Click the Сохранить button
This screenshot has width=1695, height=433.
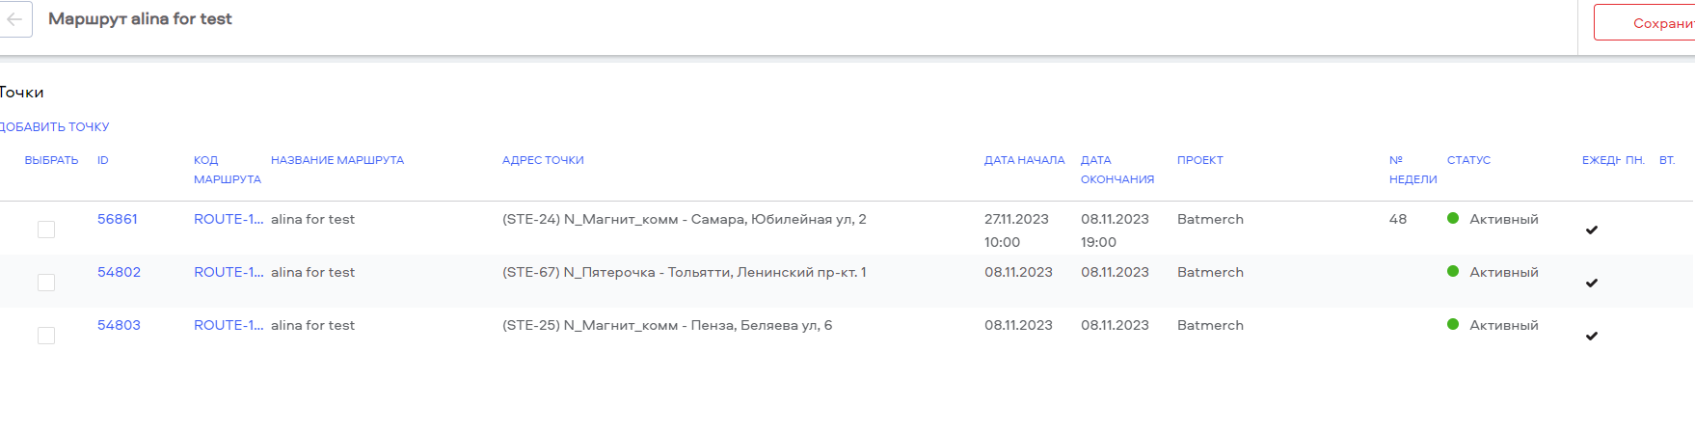[x=1645, y=23]
